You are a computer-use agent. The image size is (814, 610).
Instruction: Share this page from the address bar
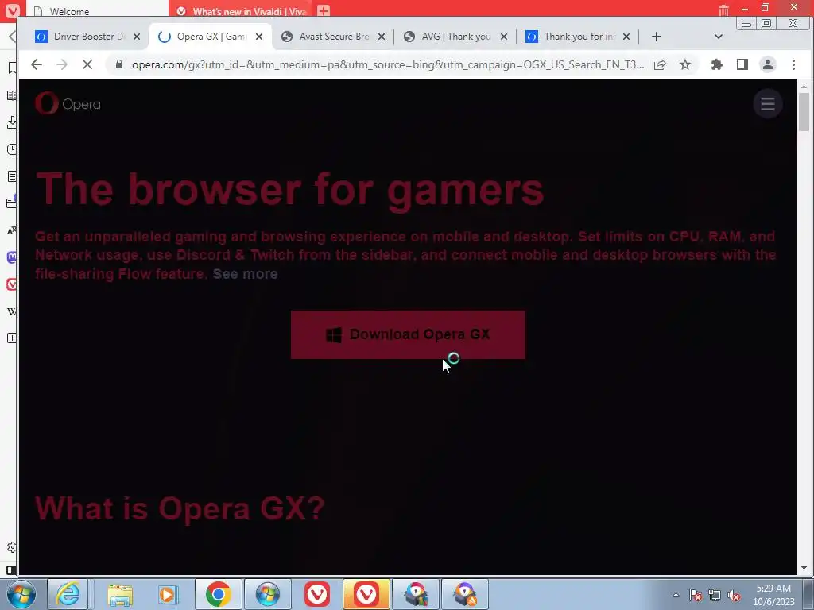click(660, 64)
